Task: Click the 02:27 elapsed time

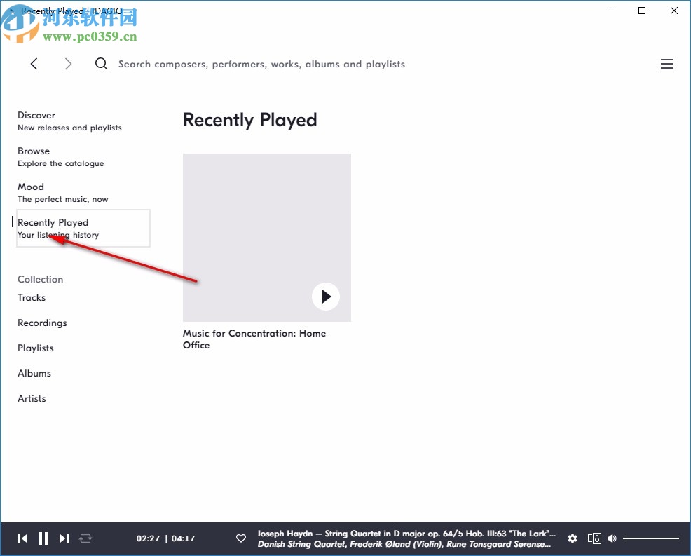Action: [148, 538]
